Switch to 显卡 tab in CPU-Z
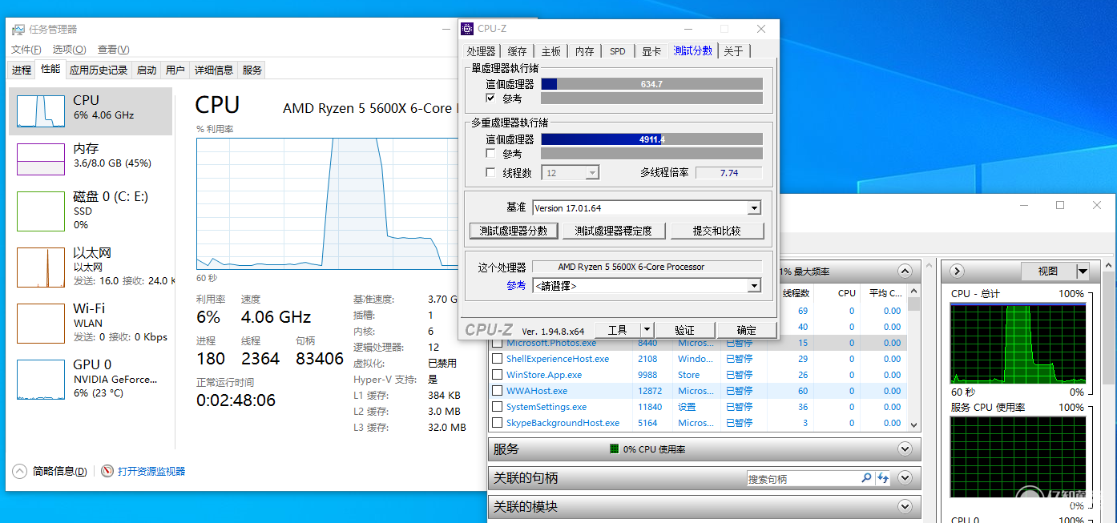Image resolution: width=1117 pixels, height=523 pixels. [x=651, y=51]
